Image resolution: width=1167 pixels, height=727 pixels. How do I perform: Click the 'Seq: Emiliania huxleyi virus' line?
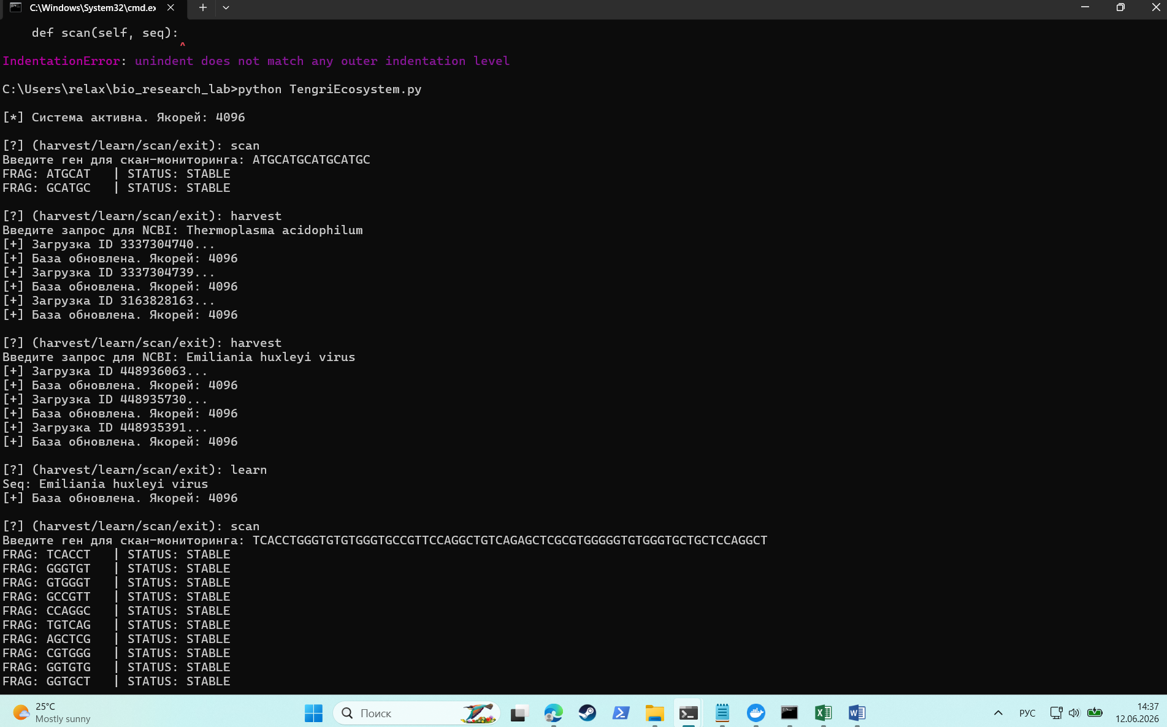pos(105,484)
